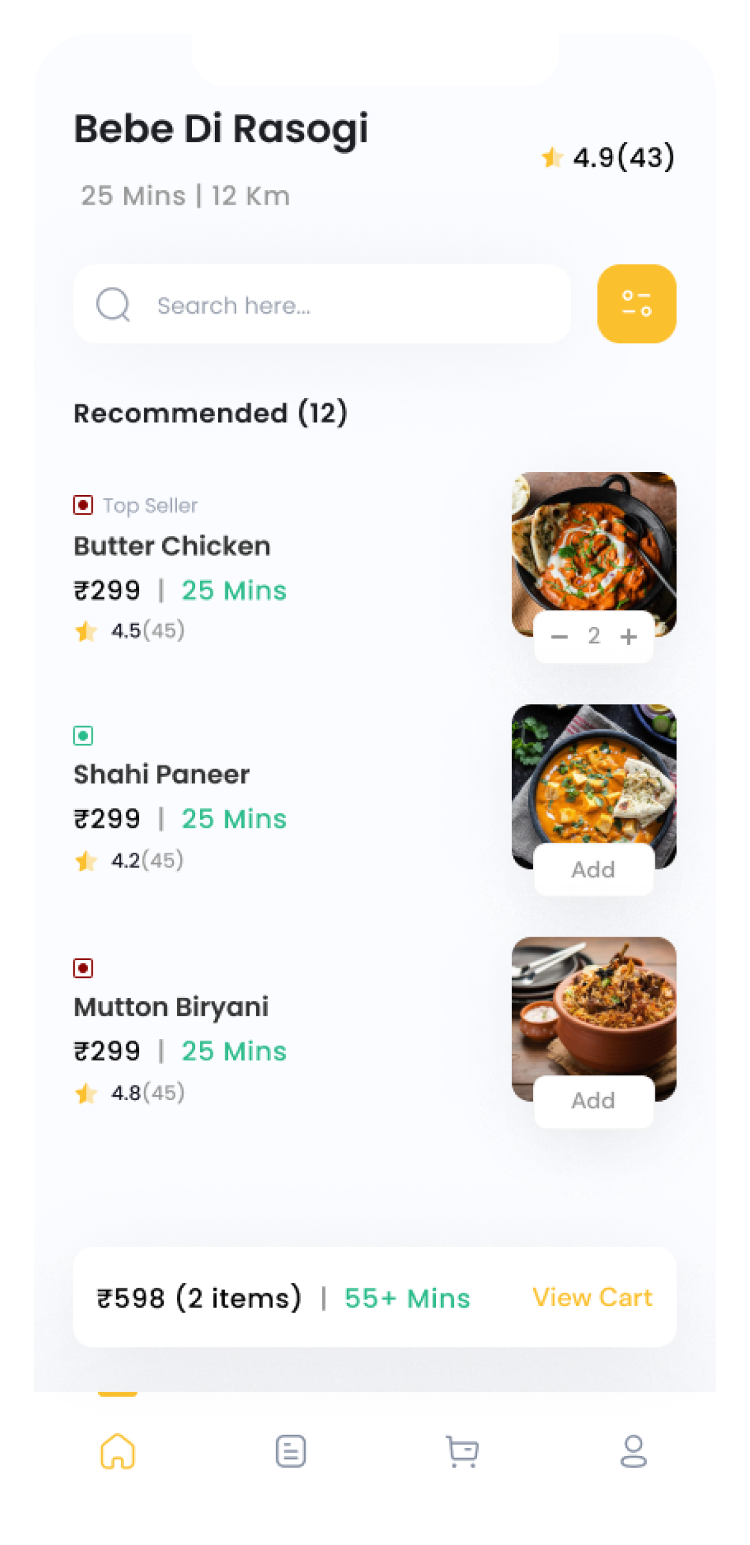The height and width of the screenshot is (1545, 750).
Task: Click the green veg marker above Shahi Paneer
Action: [x=83, y=735]
